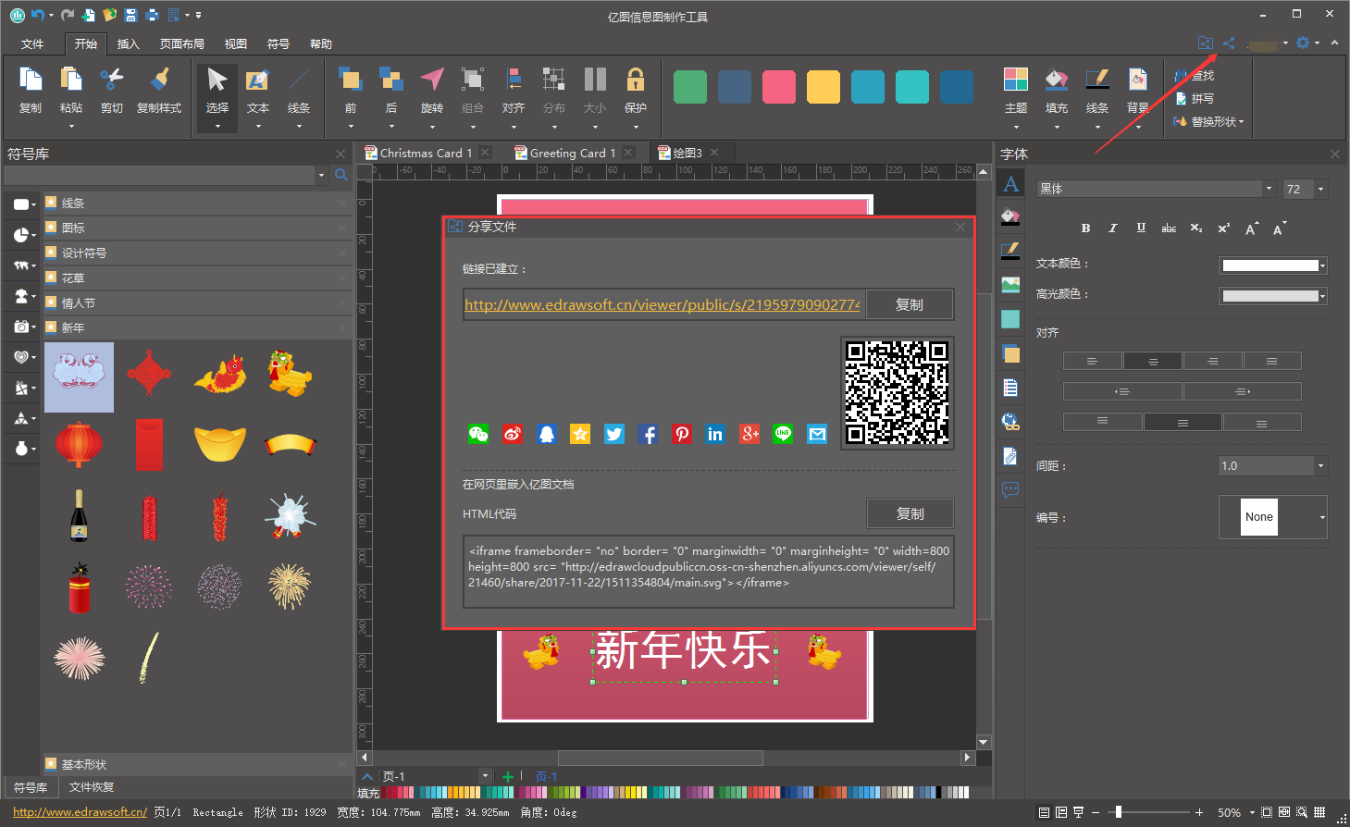The image size is (1350, 827).
Task: Switch to the Page Layout (页面布局) tab
Action: pos(181,43)
